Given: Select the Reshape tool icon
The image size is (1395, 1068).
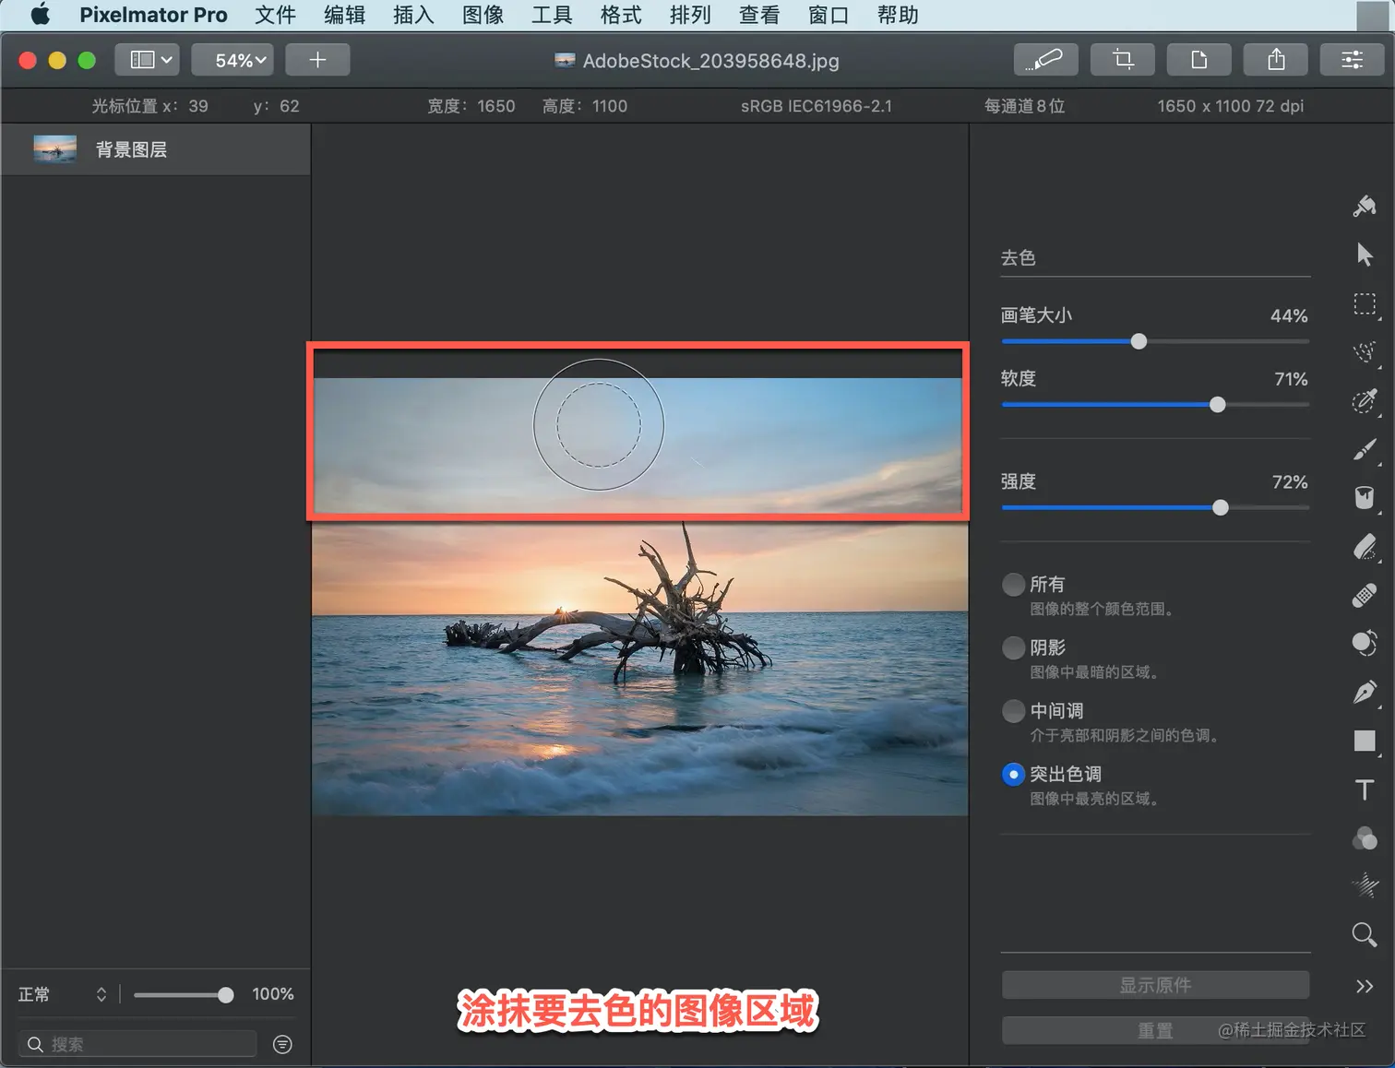Looking at the screenshot, I should pyautogui.click(x=1365, y=643).
